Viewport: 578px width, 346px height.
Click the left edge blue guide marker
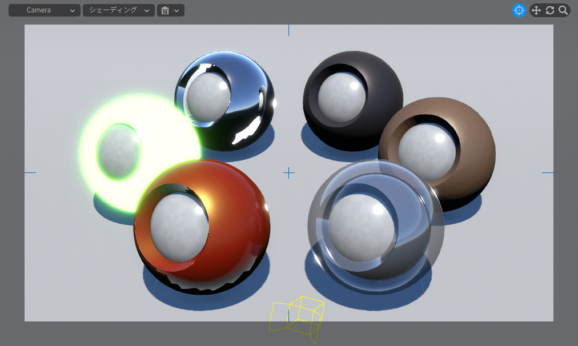(x=30, y=172)
